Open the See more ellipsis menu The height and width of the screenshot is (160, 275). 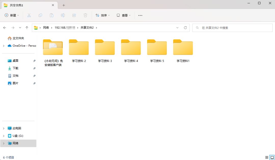point(140,15)
